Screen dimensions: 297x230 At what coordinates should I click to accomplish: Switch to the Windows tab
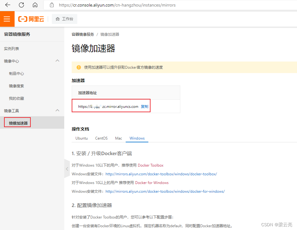pyautogui.click(x=137, y=138)
